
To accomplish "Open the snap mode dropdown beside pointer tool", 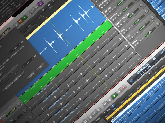I will 155,69.
